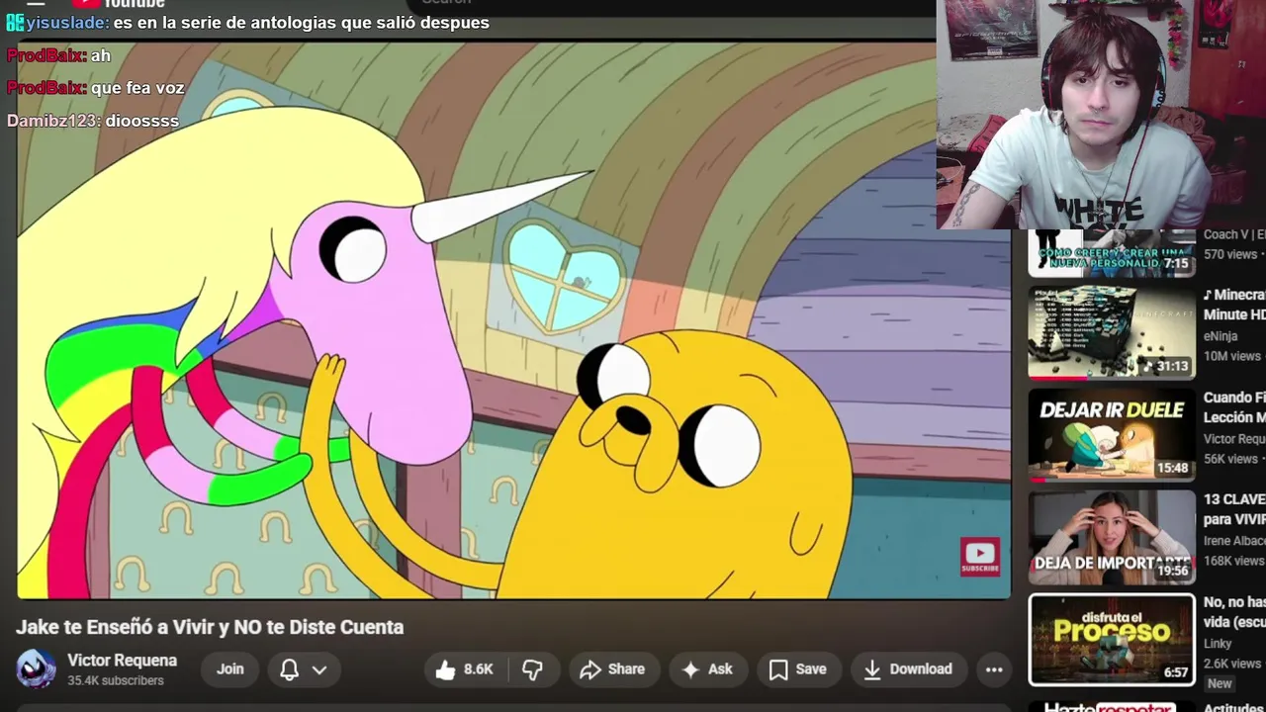This screenshot has width=1266, height=712.
Task: Click the 56K views text for Victor Requena video
Action: 1231,459
